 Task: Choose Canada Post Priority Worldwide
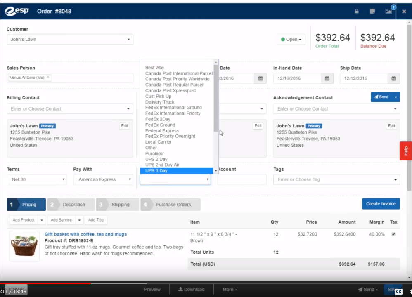coord(178,79)
